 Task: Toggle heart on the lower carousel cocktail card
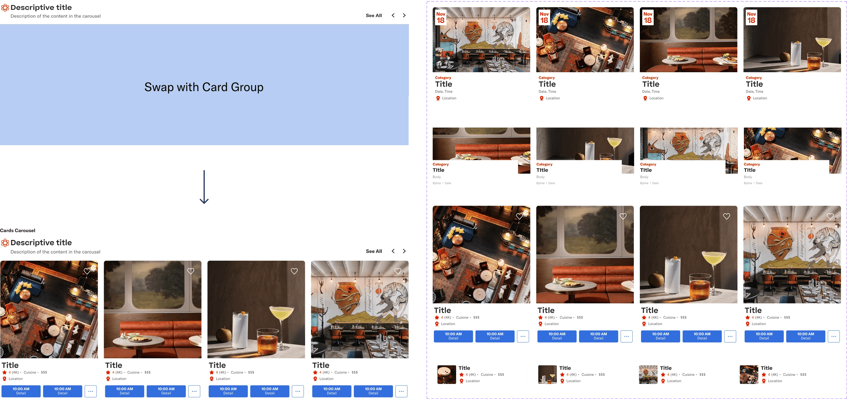pyautogui.click(x=294, y=271)
